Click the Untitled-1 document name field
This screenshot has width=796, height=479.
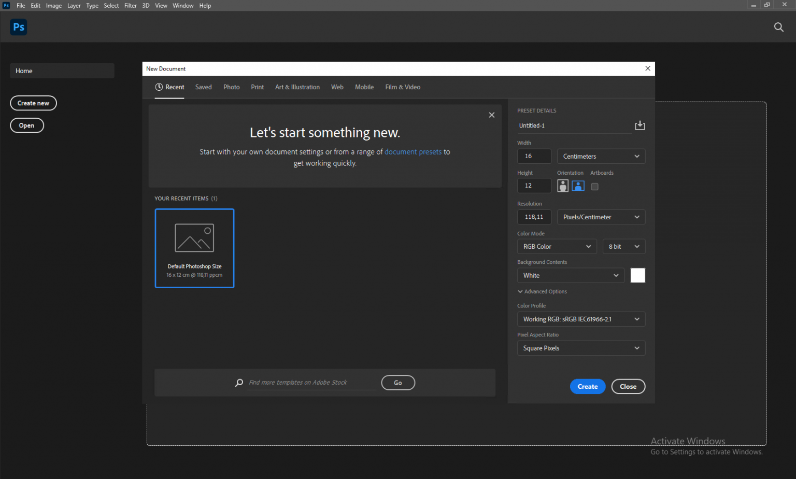coord(574,126)
